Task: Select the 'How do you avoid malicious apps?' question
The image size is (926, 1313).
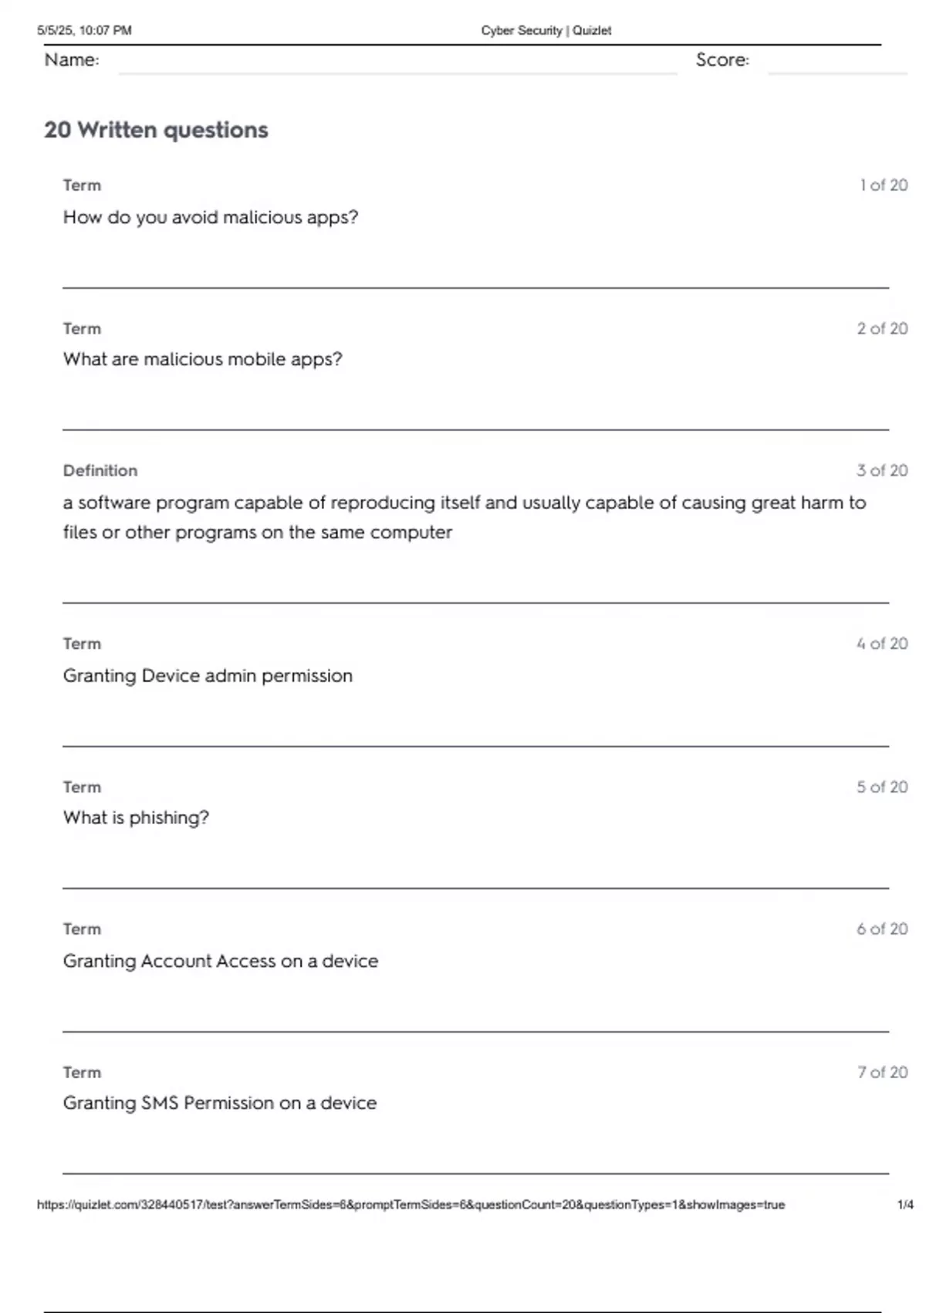Action: [x=211, y=217]
